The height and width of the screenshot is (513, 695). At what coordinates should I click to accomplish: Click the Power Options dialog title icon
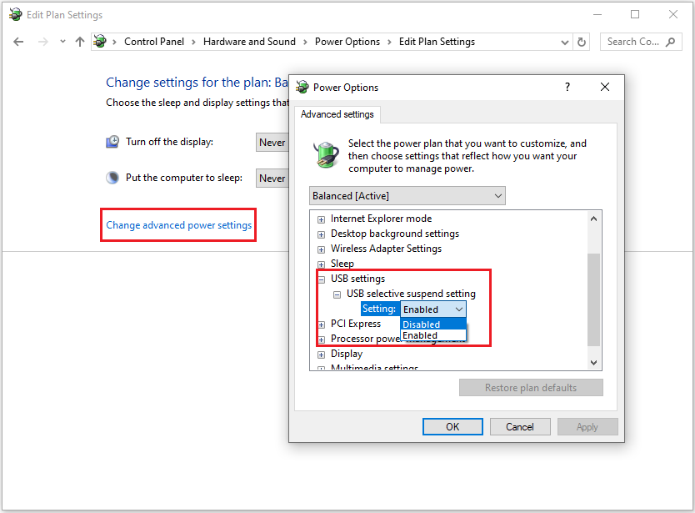click(x=302, y=87)
